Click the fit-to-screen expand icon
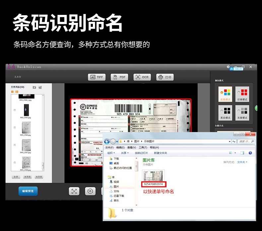262x231 pixels. (74, 191)
